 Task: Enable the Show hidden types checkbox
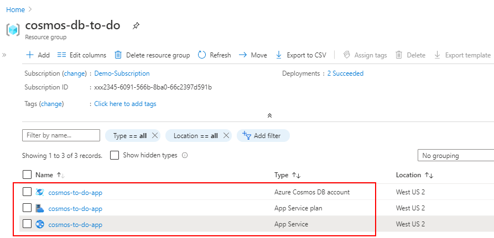tap(115, 155)
